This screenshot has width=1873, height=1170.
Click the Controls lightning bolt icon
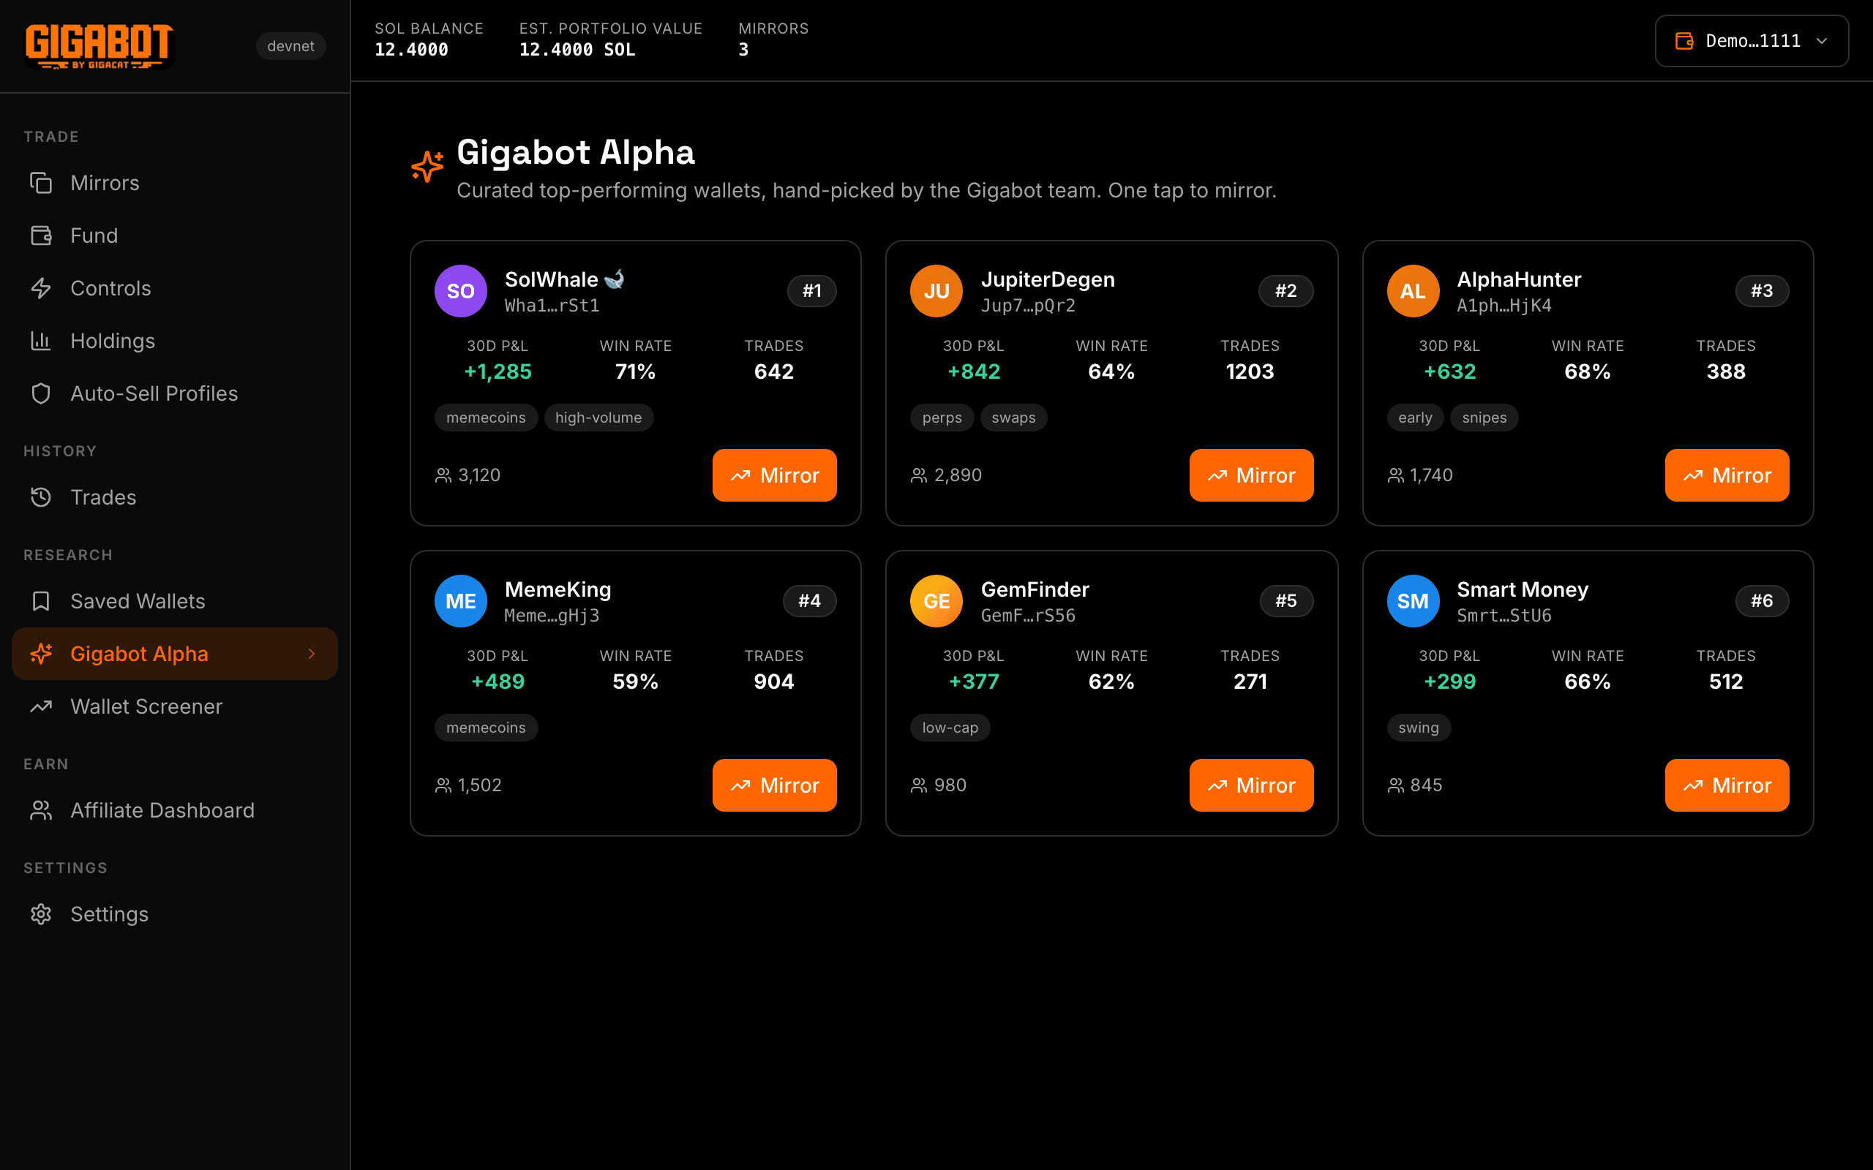tap(41, 288)
